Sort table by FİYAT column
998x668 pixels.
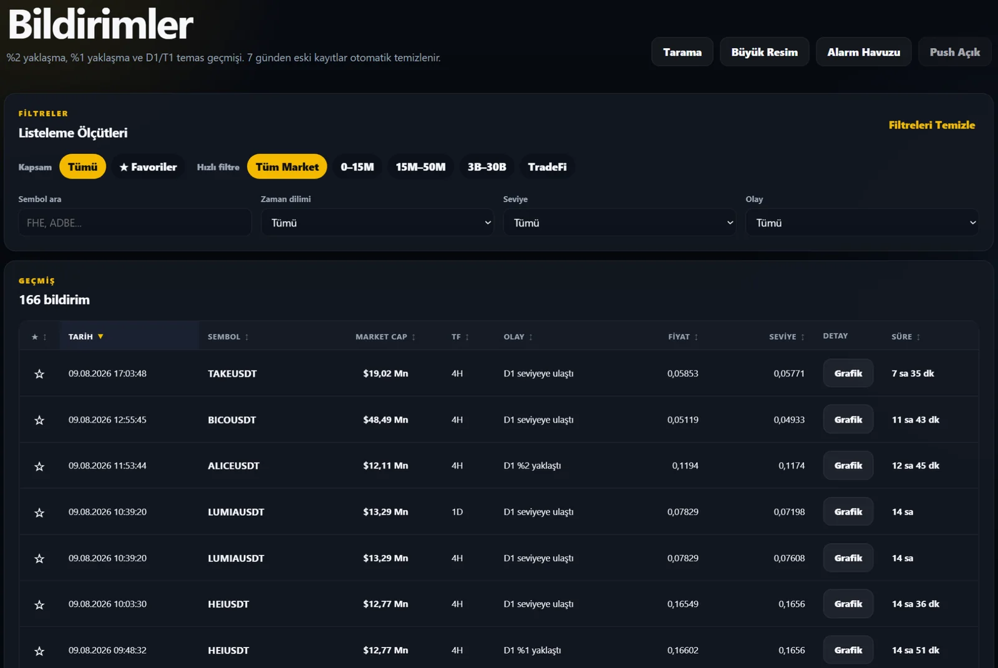pyautogui.click(x=683, y=337)
